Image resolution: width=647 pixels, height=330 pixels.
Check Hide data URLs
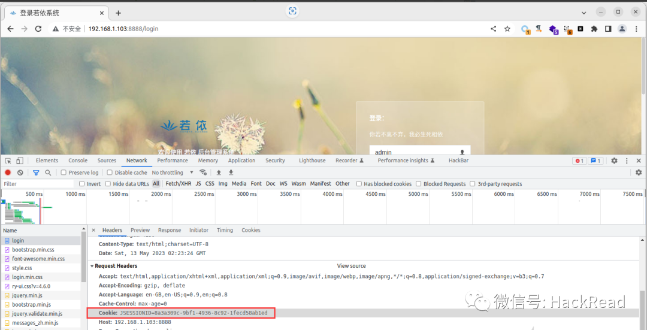click(x=108, y=184)
